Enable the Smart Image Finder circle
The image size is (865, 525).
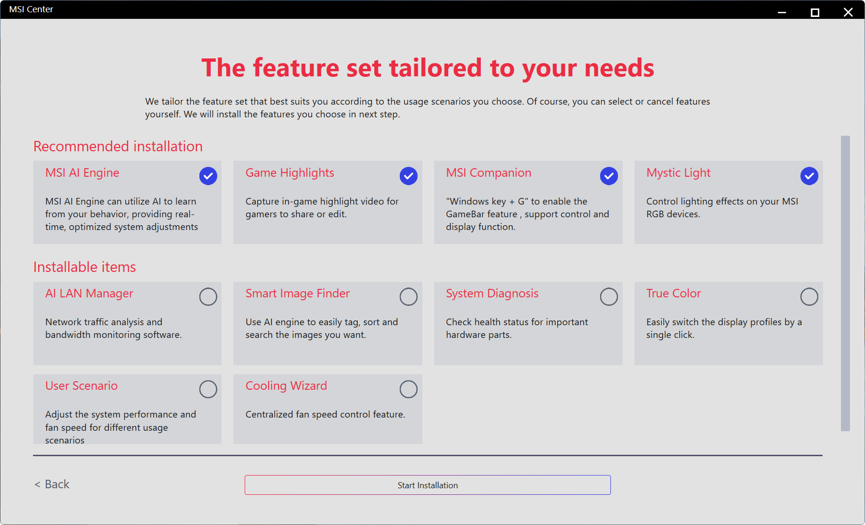pyautogui.click(x=408, y=296)
